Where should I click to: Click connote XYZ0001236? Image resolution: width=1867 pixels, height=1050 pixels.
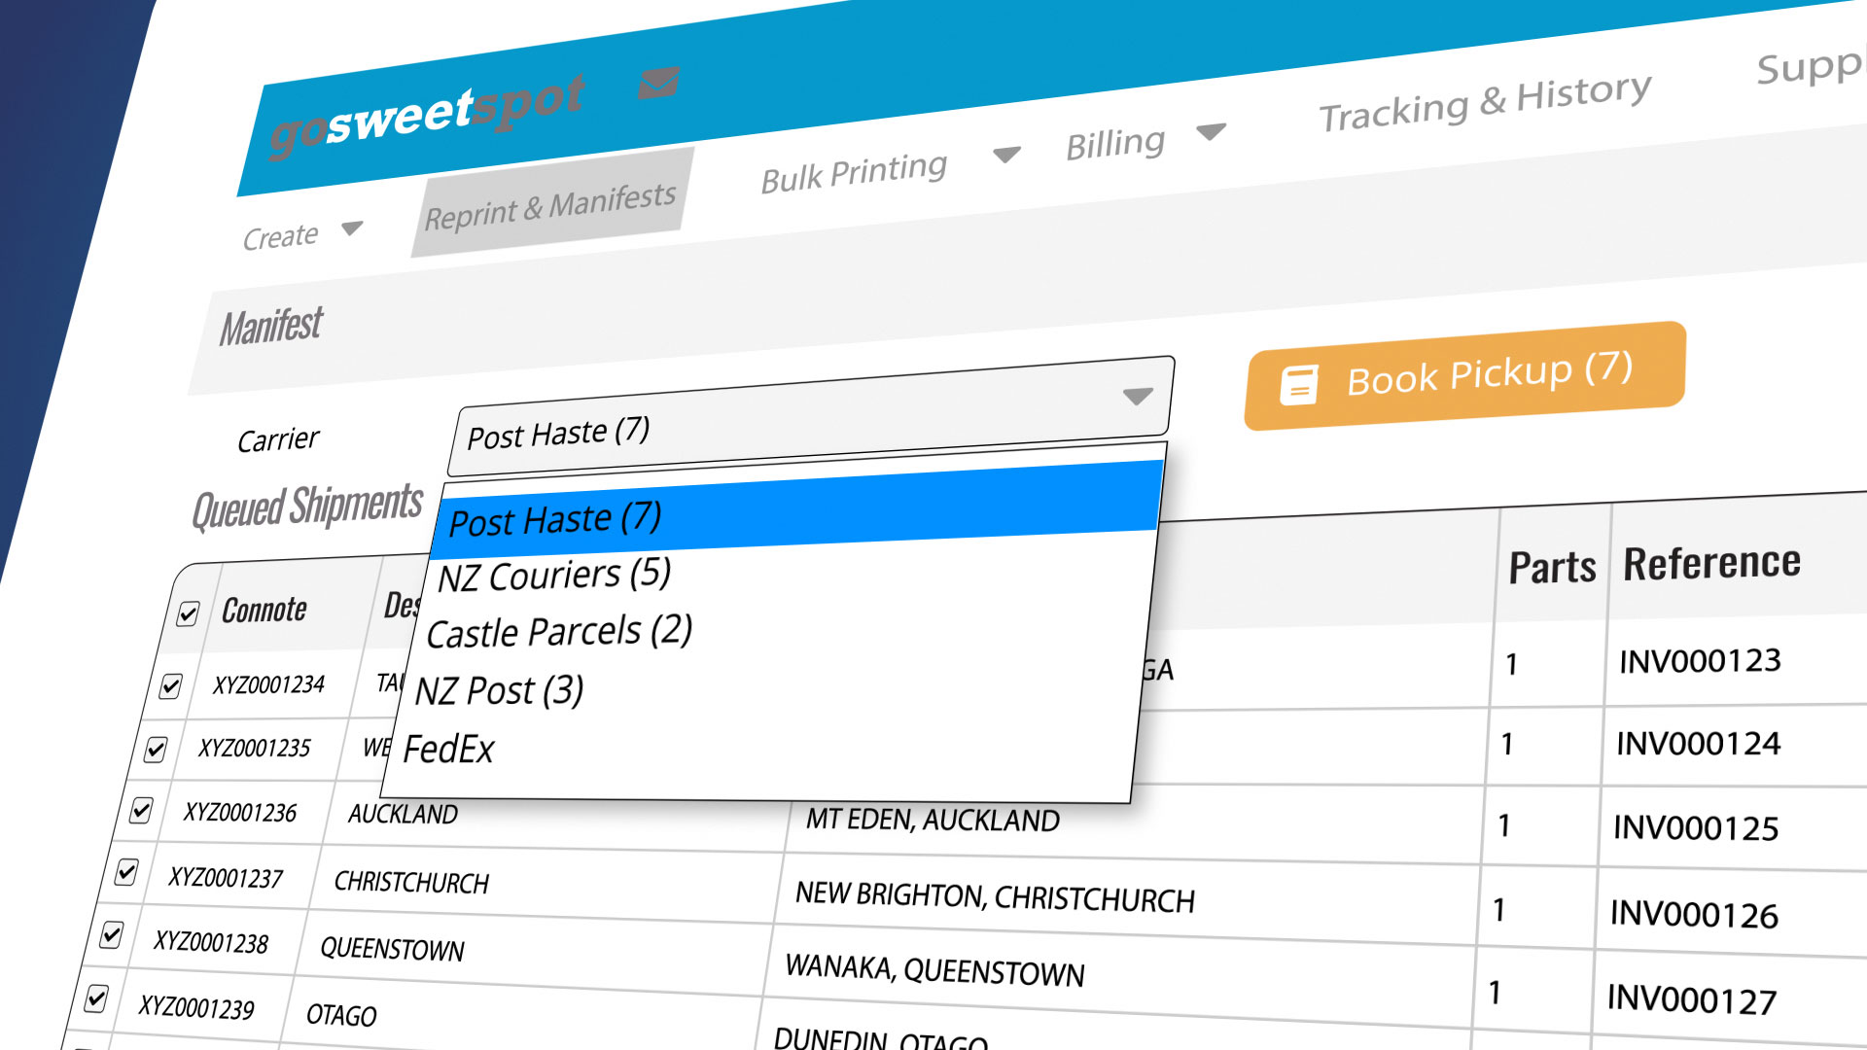[x=239, y=812]
